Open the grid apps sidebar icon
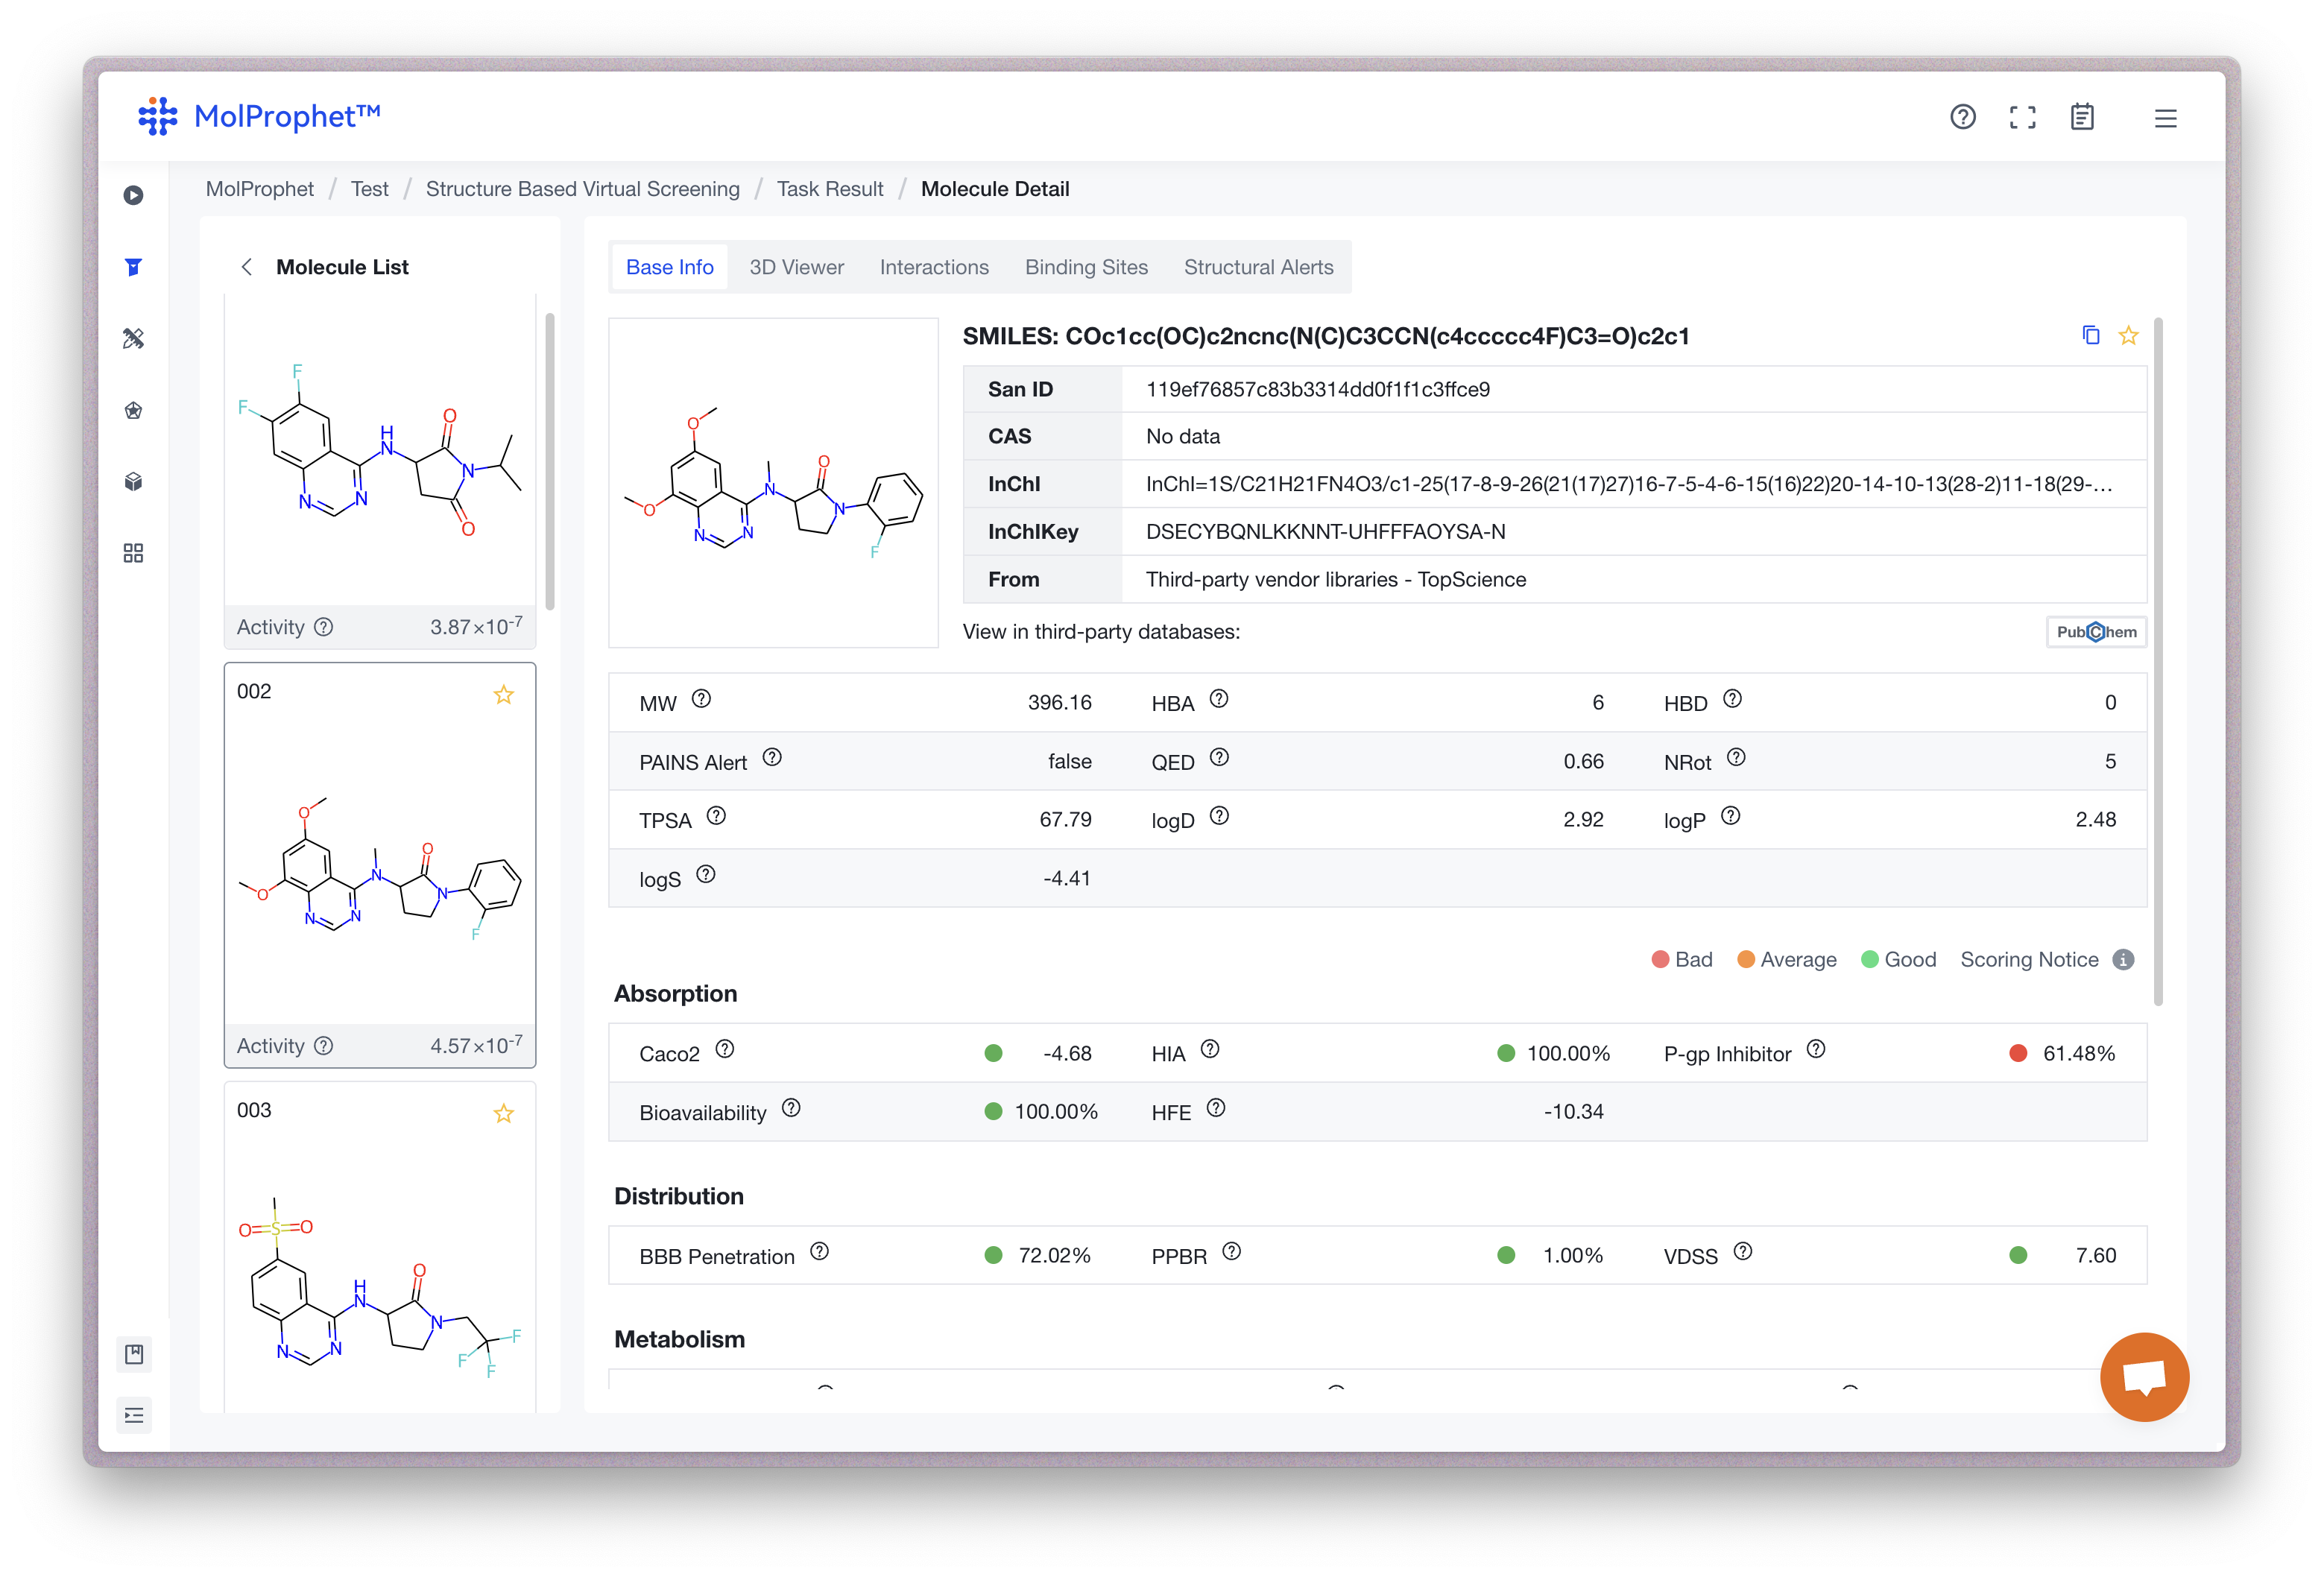The image size is (2324, 1577). point(133,553)
